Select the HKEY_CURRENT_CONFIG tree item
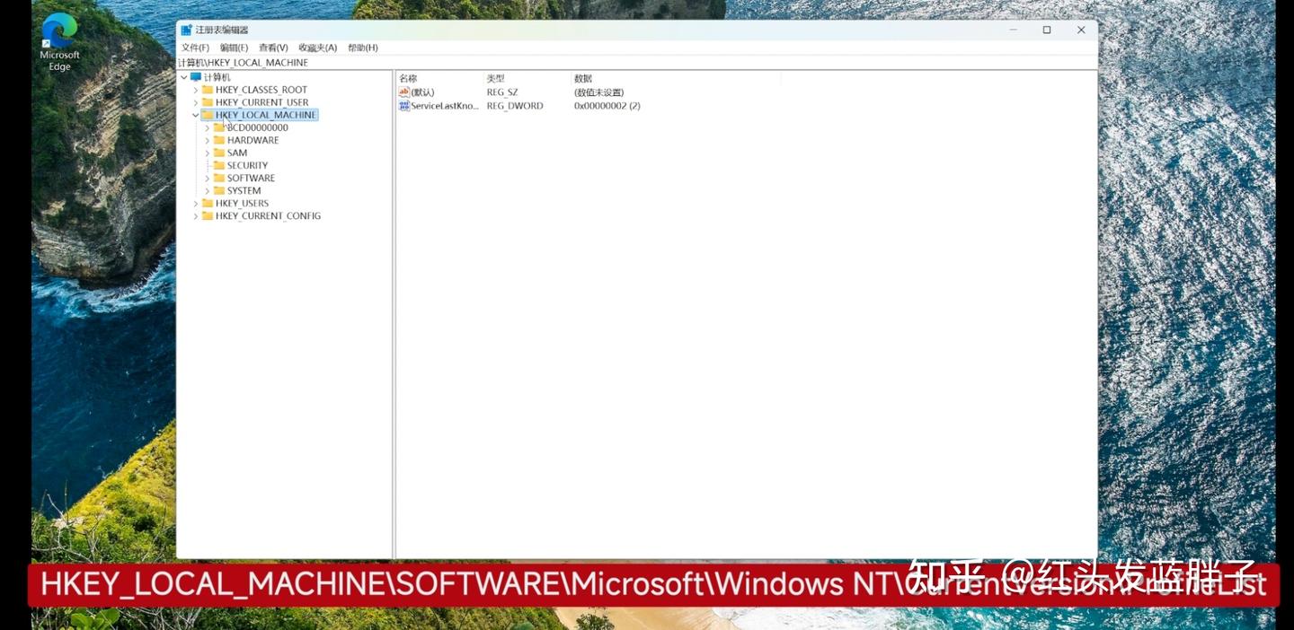This screenshot has width=1294, height=630. point(267,215)
